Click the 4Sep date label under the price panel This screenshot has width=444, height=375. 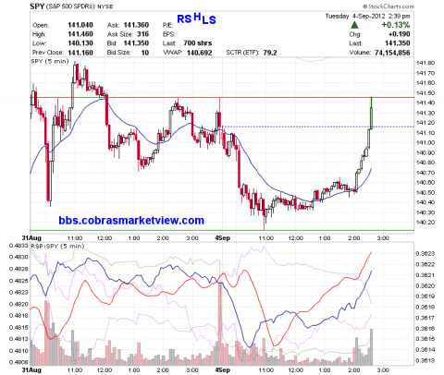(223, 238)
